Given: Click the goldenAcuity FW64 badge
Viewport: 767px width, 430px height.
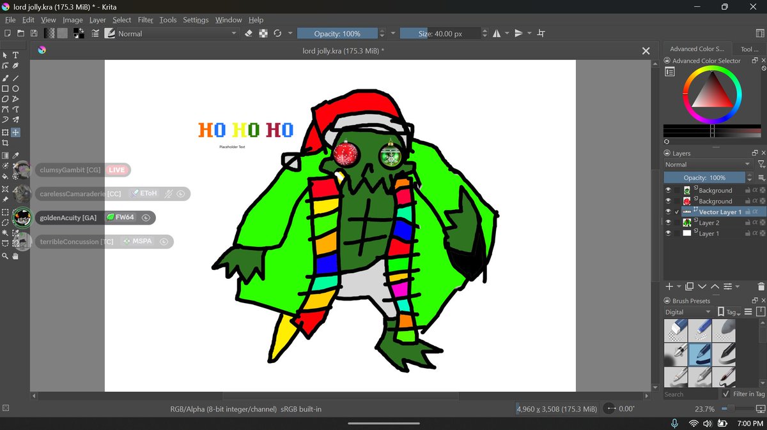Looking at the screenshot, I should click(x=120, y=218).
